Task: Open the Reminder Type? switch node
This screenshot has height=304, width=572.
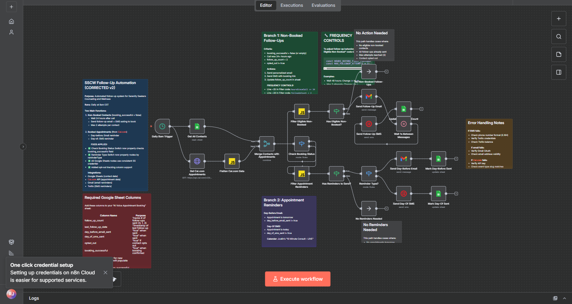Action: coord(369,173)
